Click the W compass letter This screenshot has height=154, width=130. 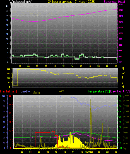(x=123, y=73)
